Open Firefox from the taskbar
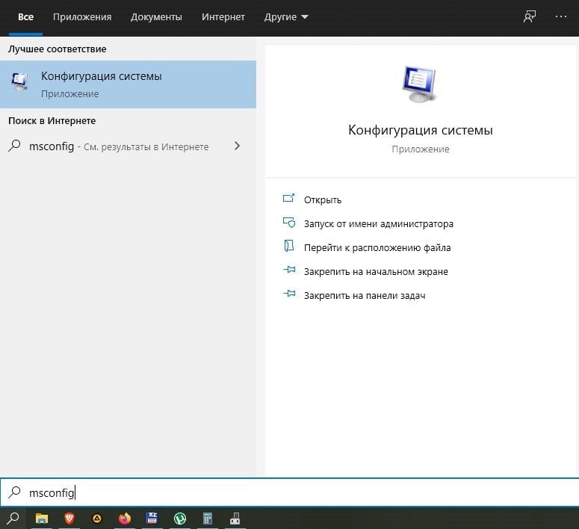Viewport: 579px width, 529px height. point(125,519)
